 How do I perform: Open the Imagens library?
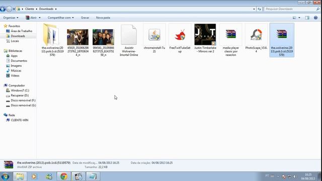point(16,66)
